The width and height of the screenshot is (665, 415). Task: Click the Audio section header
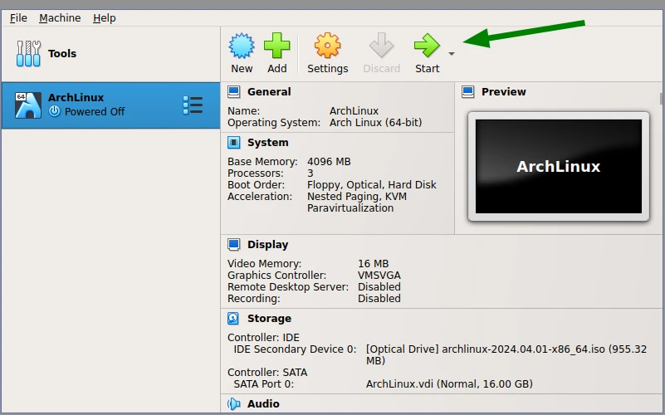click(263, 404)
